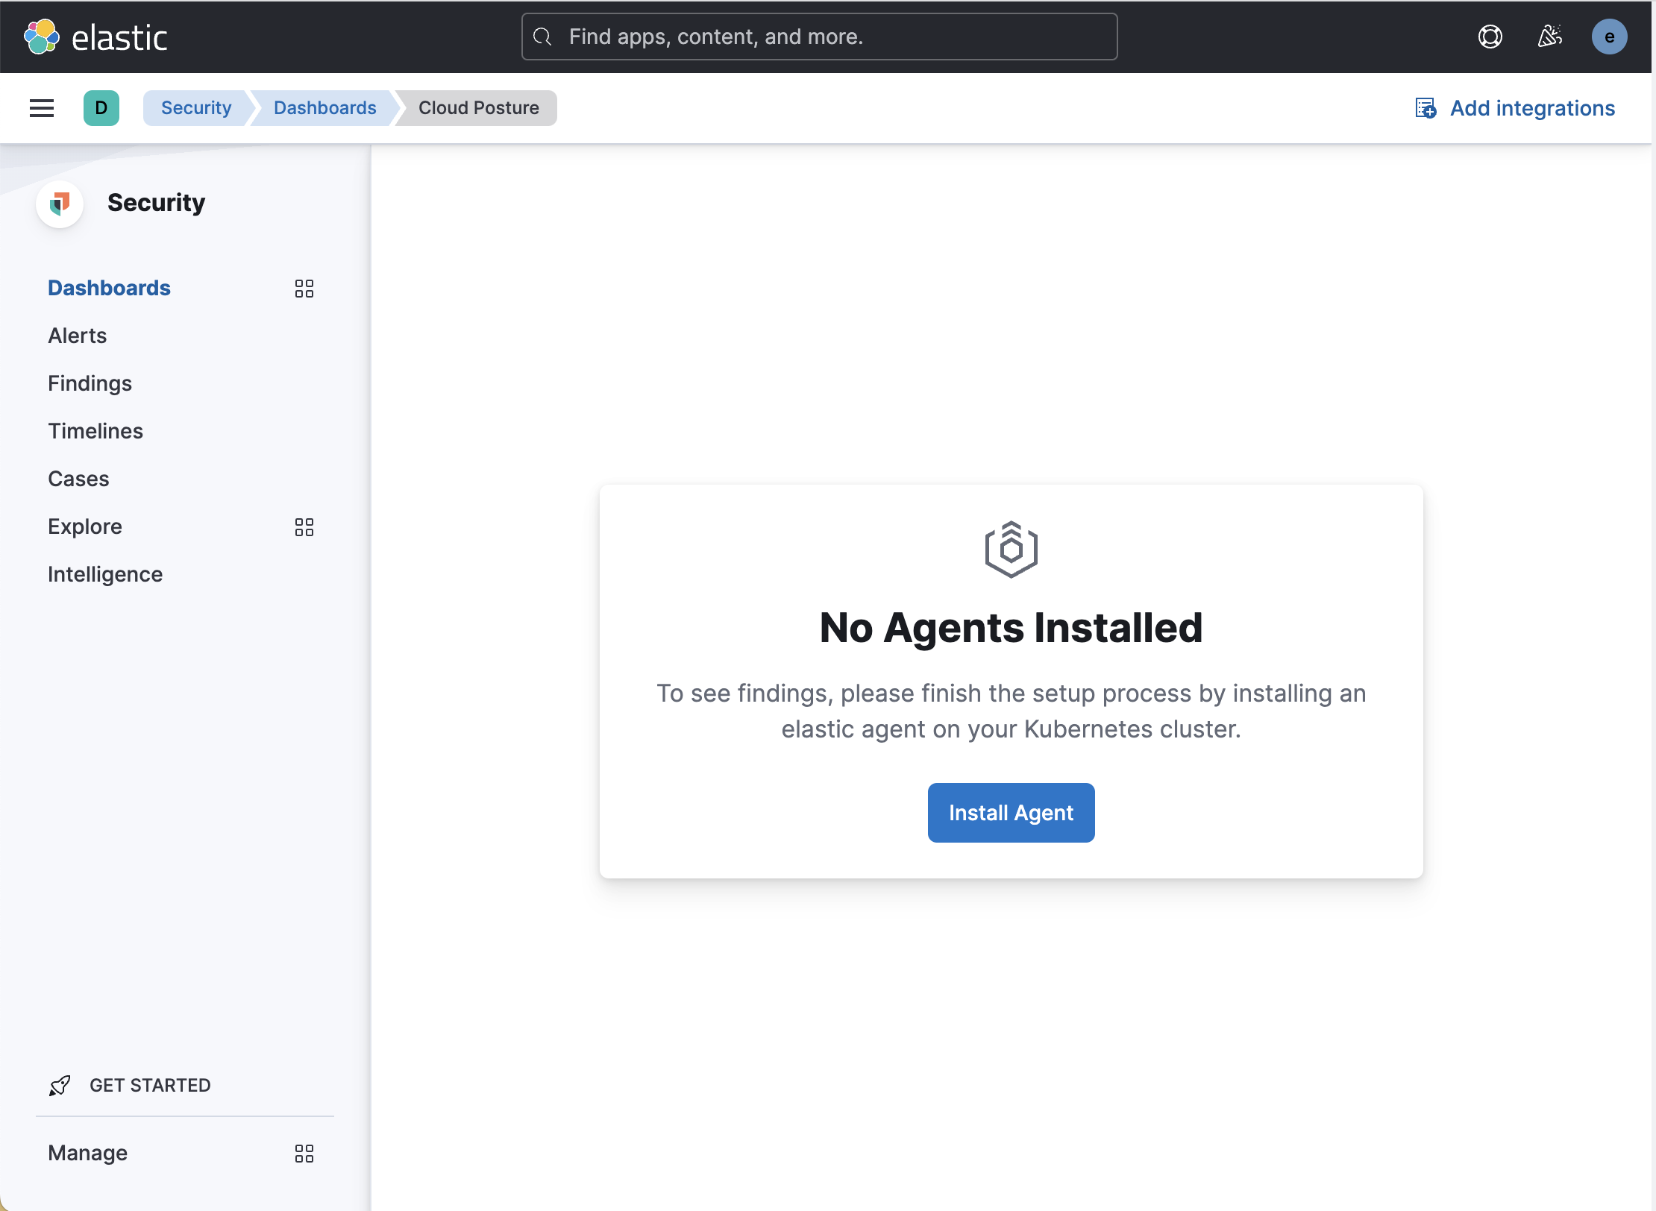This screenshot has height=1211, width=1656.
Task: Open the Newsfeed via the party-popper icon
Action: (1549, 37)
